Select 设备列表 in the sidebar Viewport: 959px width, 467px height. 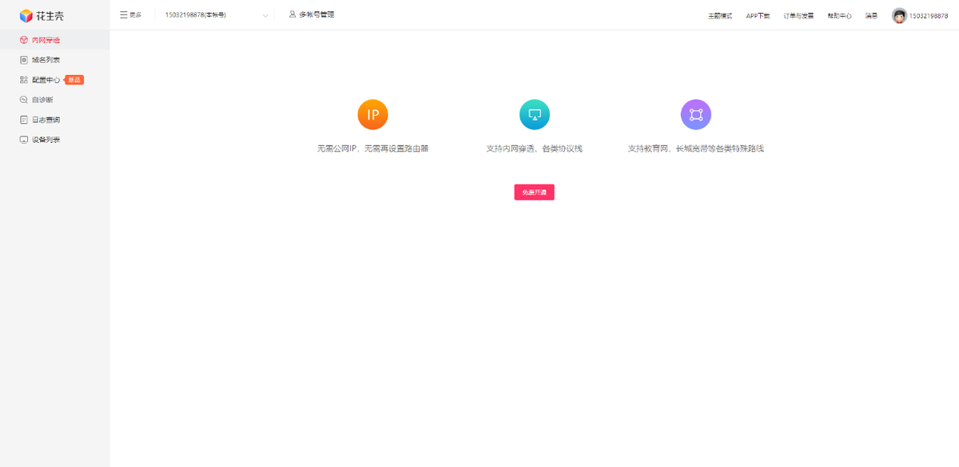[46, 140]
